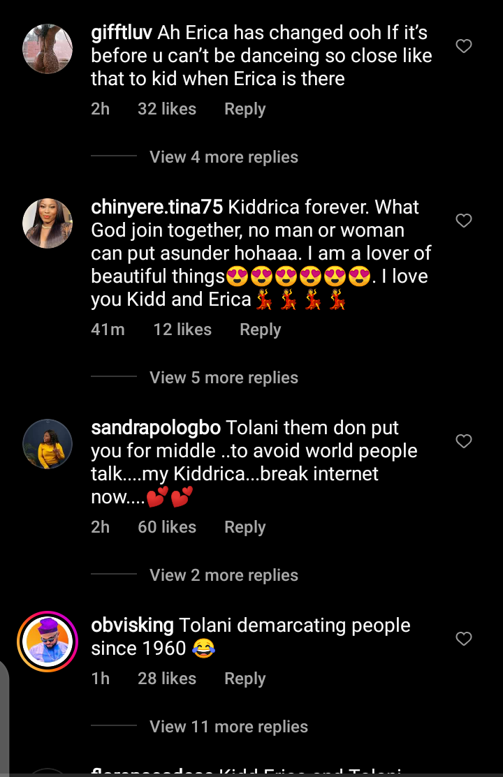Like gifftluv's comment with the heart

click(x=464, y=47)
